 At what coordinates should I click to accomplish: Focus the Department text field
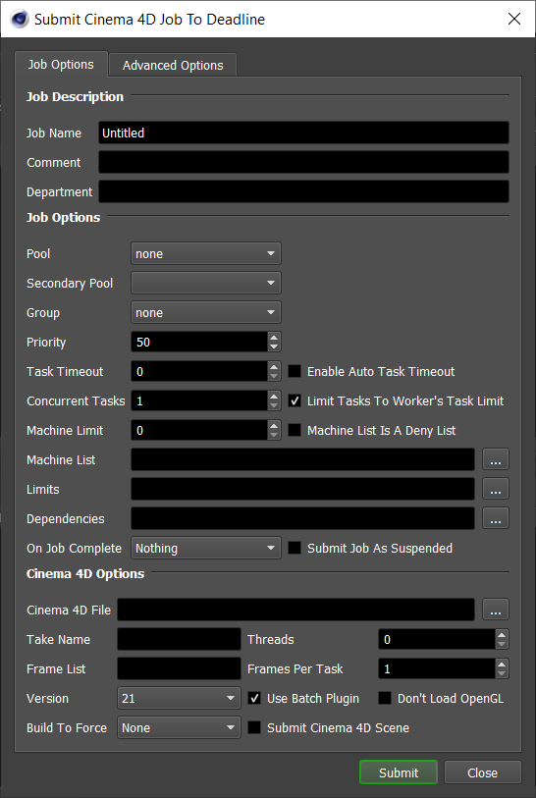coord(303,191)
